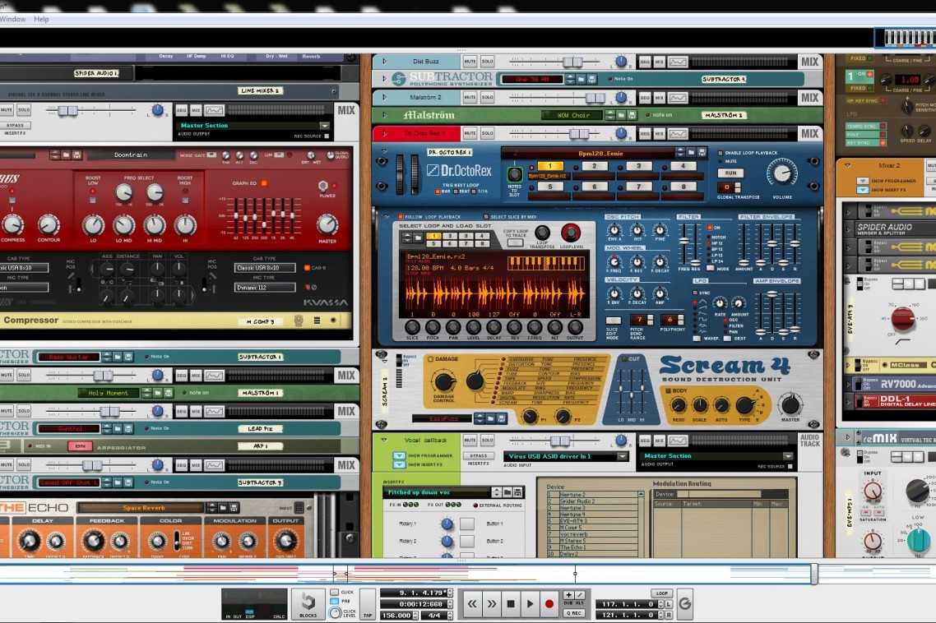Image resolution: width=936 pixels, height=623 pixels.
Task: Open the Malström 2 patch browser folder icon
Action: 622,114
